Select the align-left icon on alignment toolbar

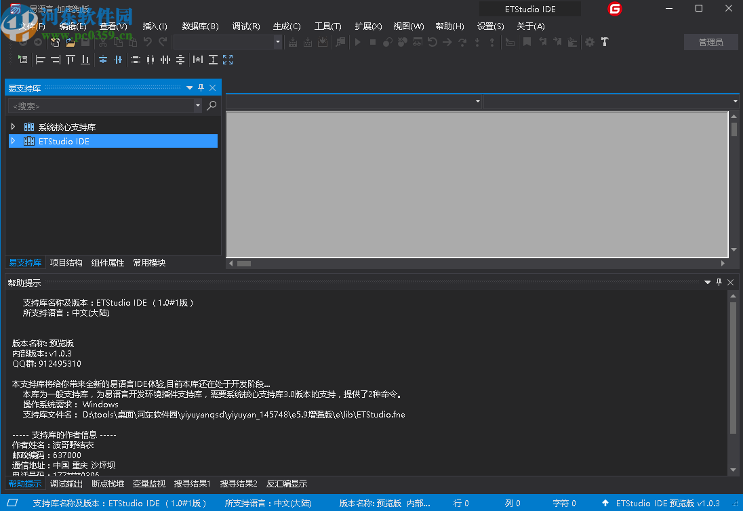tap(41, 60)
